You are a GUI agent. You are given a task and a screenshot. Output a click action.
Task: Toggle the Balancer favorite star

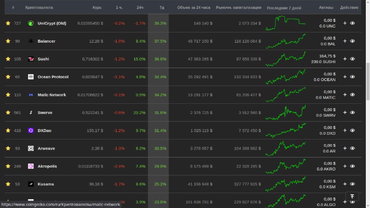pos(8,41)
